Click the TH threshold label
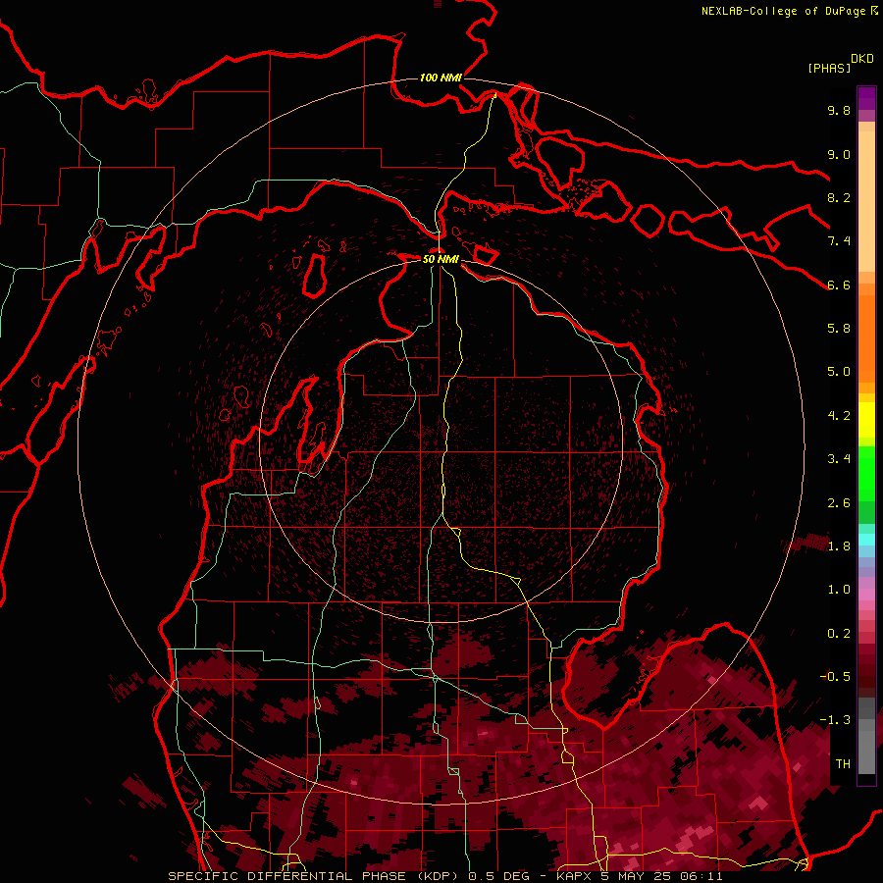 point(843,764)
